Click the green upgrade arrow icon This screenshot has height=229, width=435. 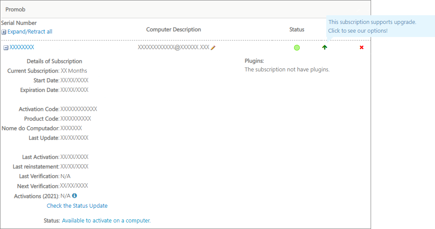[325, 47]
